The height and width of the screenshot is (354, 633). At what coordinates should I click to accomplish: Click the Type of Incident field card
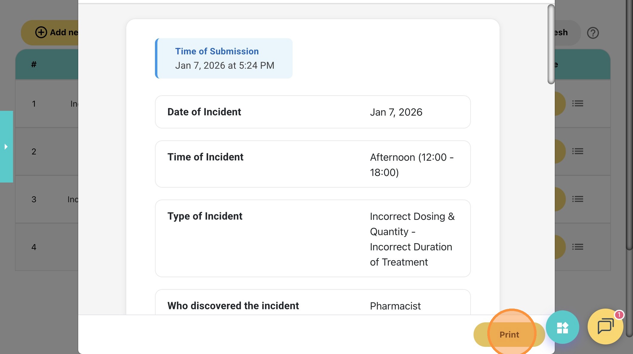point(313,238)
